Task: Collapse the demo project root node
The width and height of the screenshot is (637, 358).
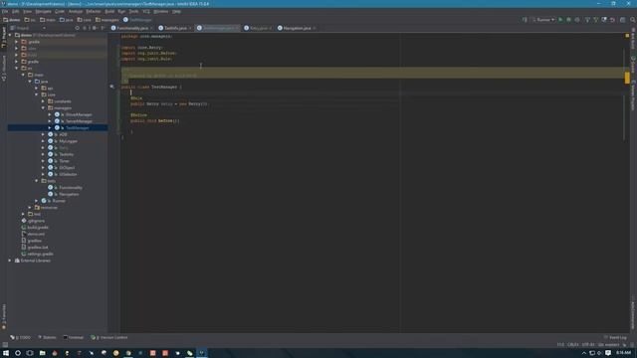Action: (10, 35)
